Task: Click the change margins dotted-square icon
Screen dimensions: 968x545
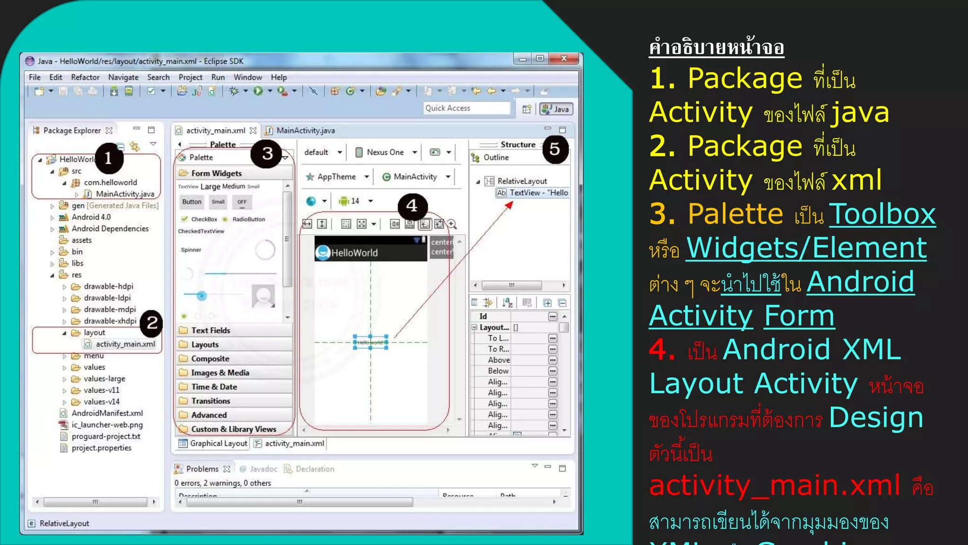Action: [x=346, y=224]
